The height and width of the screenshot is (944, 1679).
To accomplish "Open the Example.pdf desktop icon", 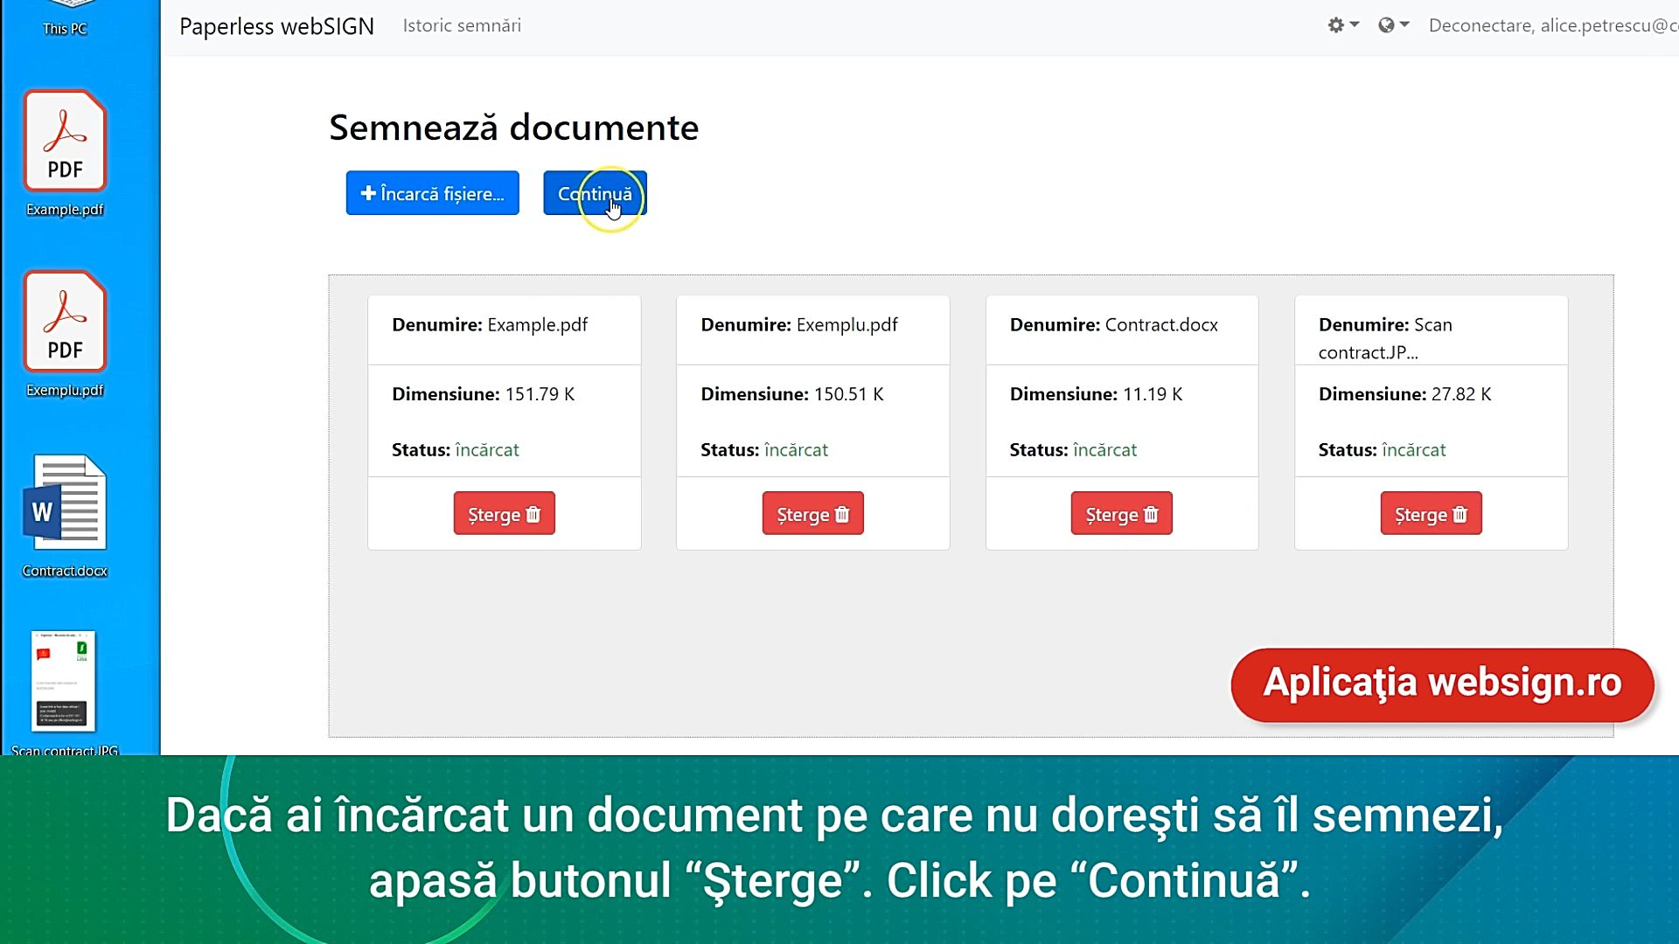I will click(65, 142).
